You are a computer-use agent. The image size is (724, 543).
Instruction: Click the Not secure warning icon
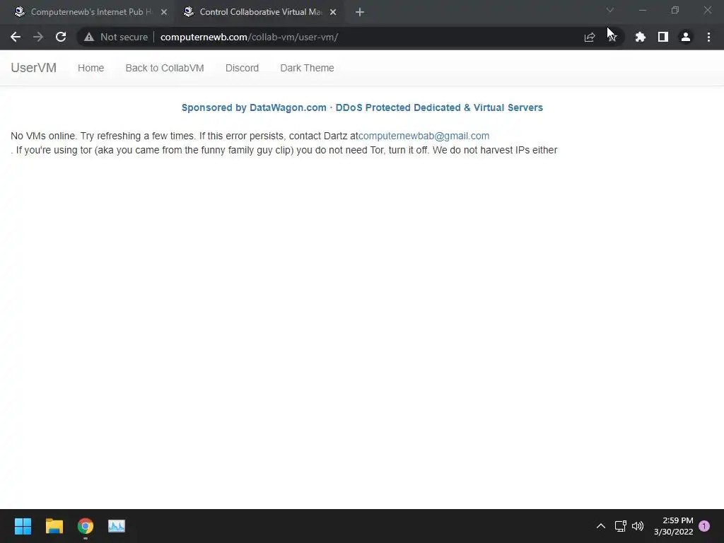89,37
